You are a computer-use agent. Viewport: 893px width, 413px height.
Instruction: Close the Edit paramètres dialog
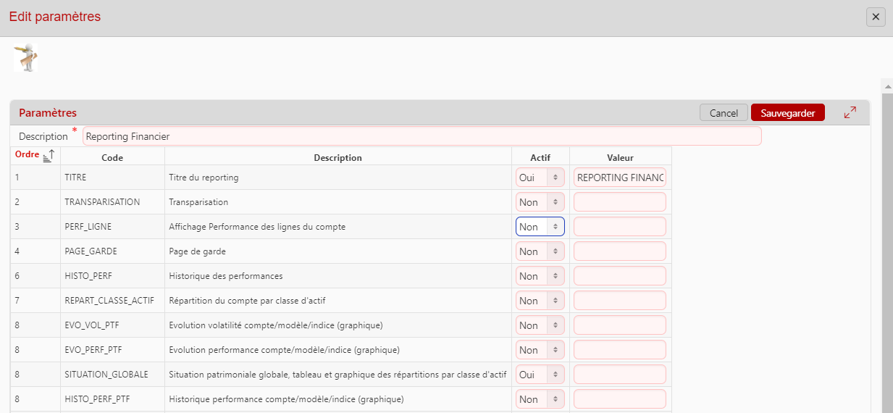coord(876,17)
